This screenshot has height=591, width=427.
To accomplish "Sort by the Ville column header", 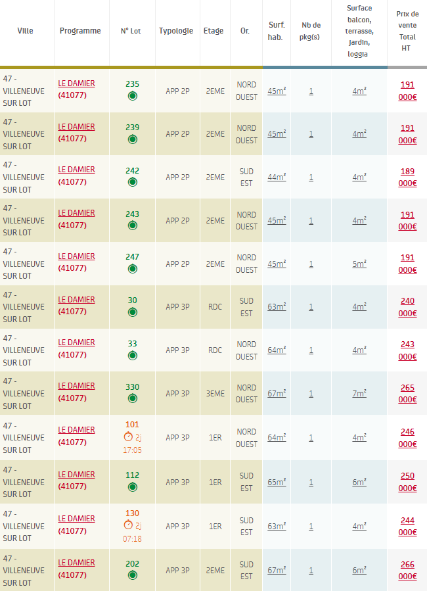I will [25, 31].
